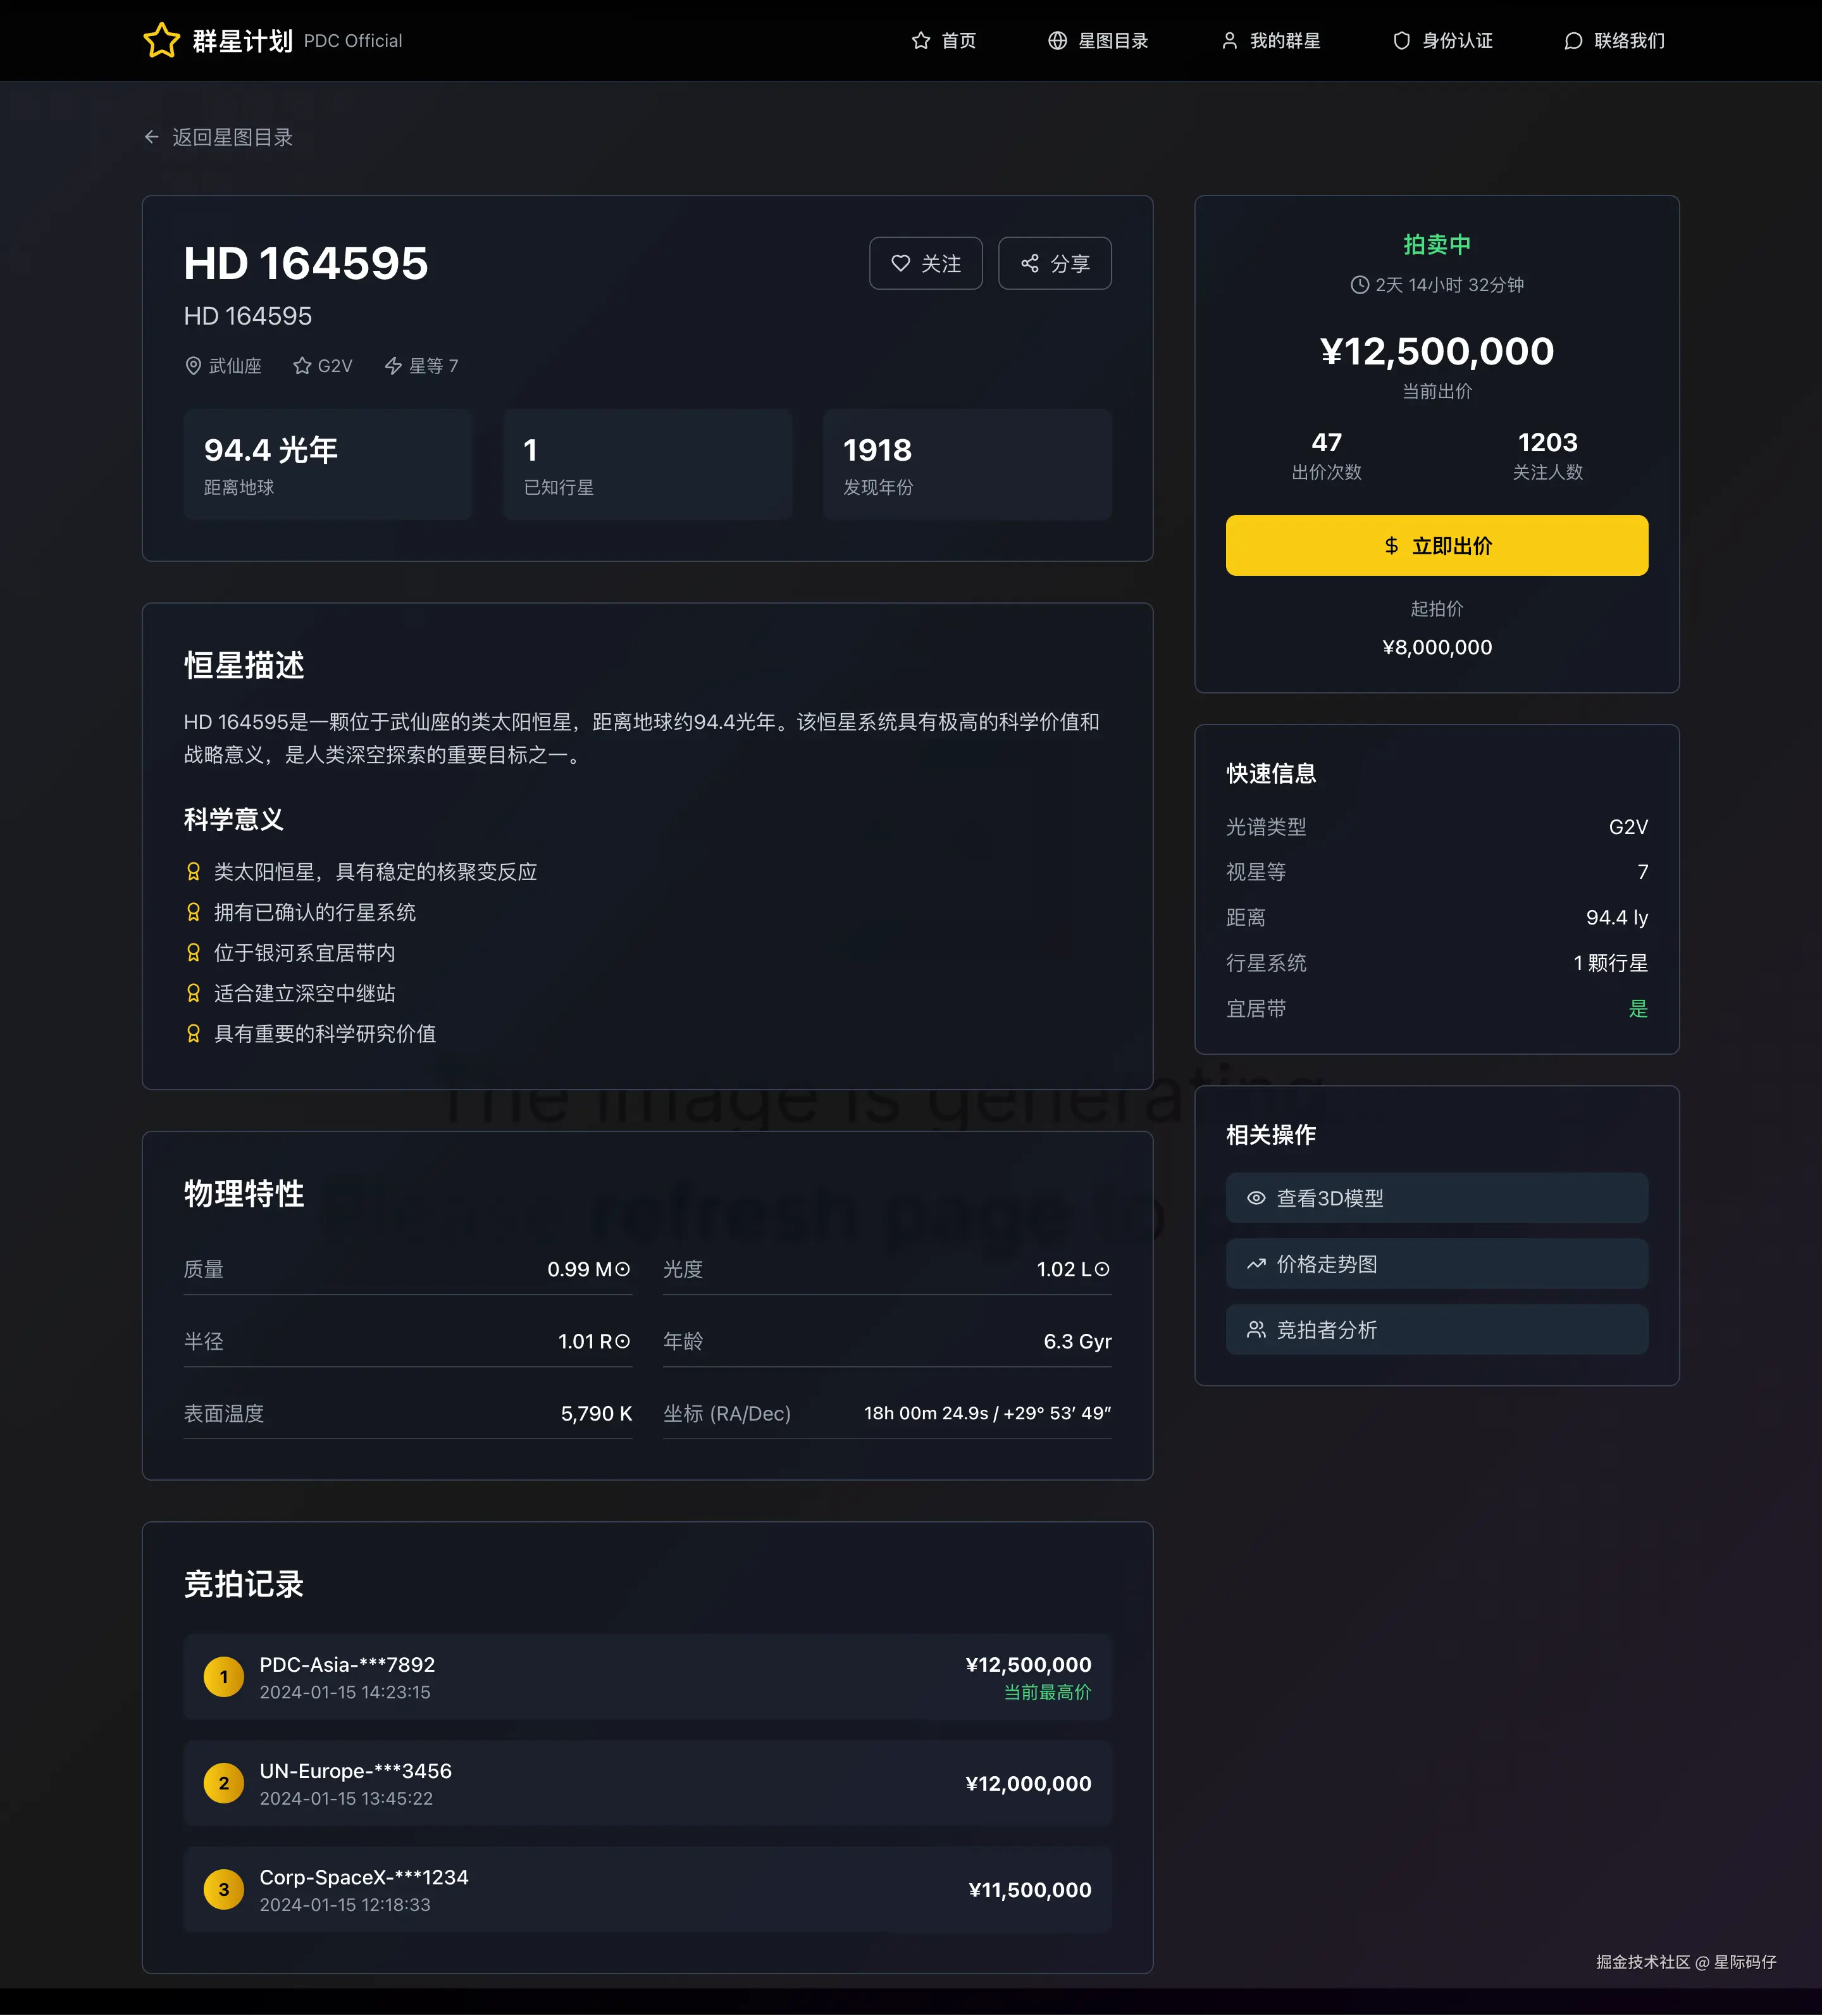Click the heart icon on the 关注 button

900,263
